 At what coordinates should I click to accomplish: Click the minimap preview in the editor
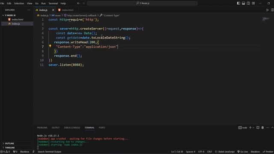click(x=266, y=19)
